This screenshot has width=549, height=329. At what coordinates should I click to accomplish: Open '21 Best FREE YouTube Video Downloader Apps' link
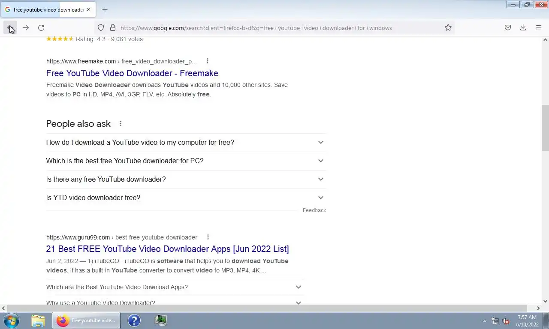coord(167,249)
